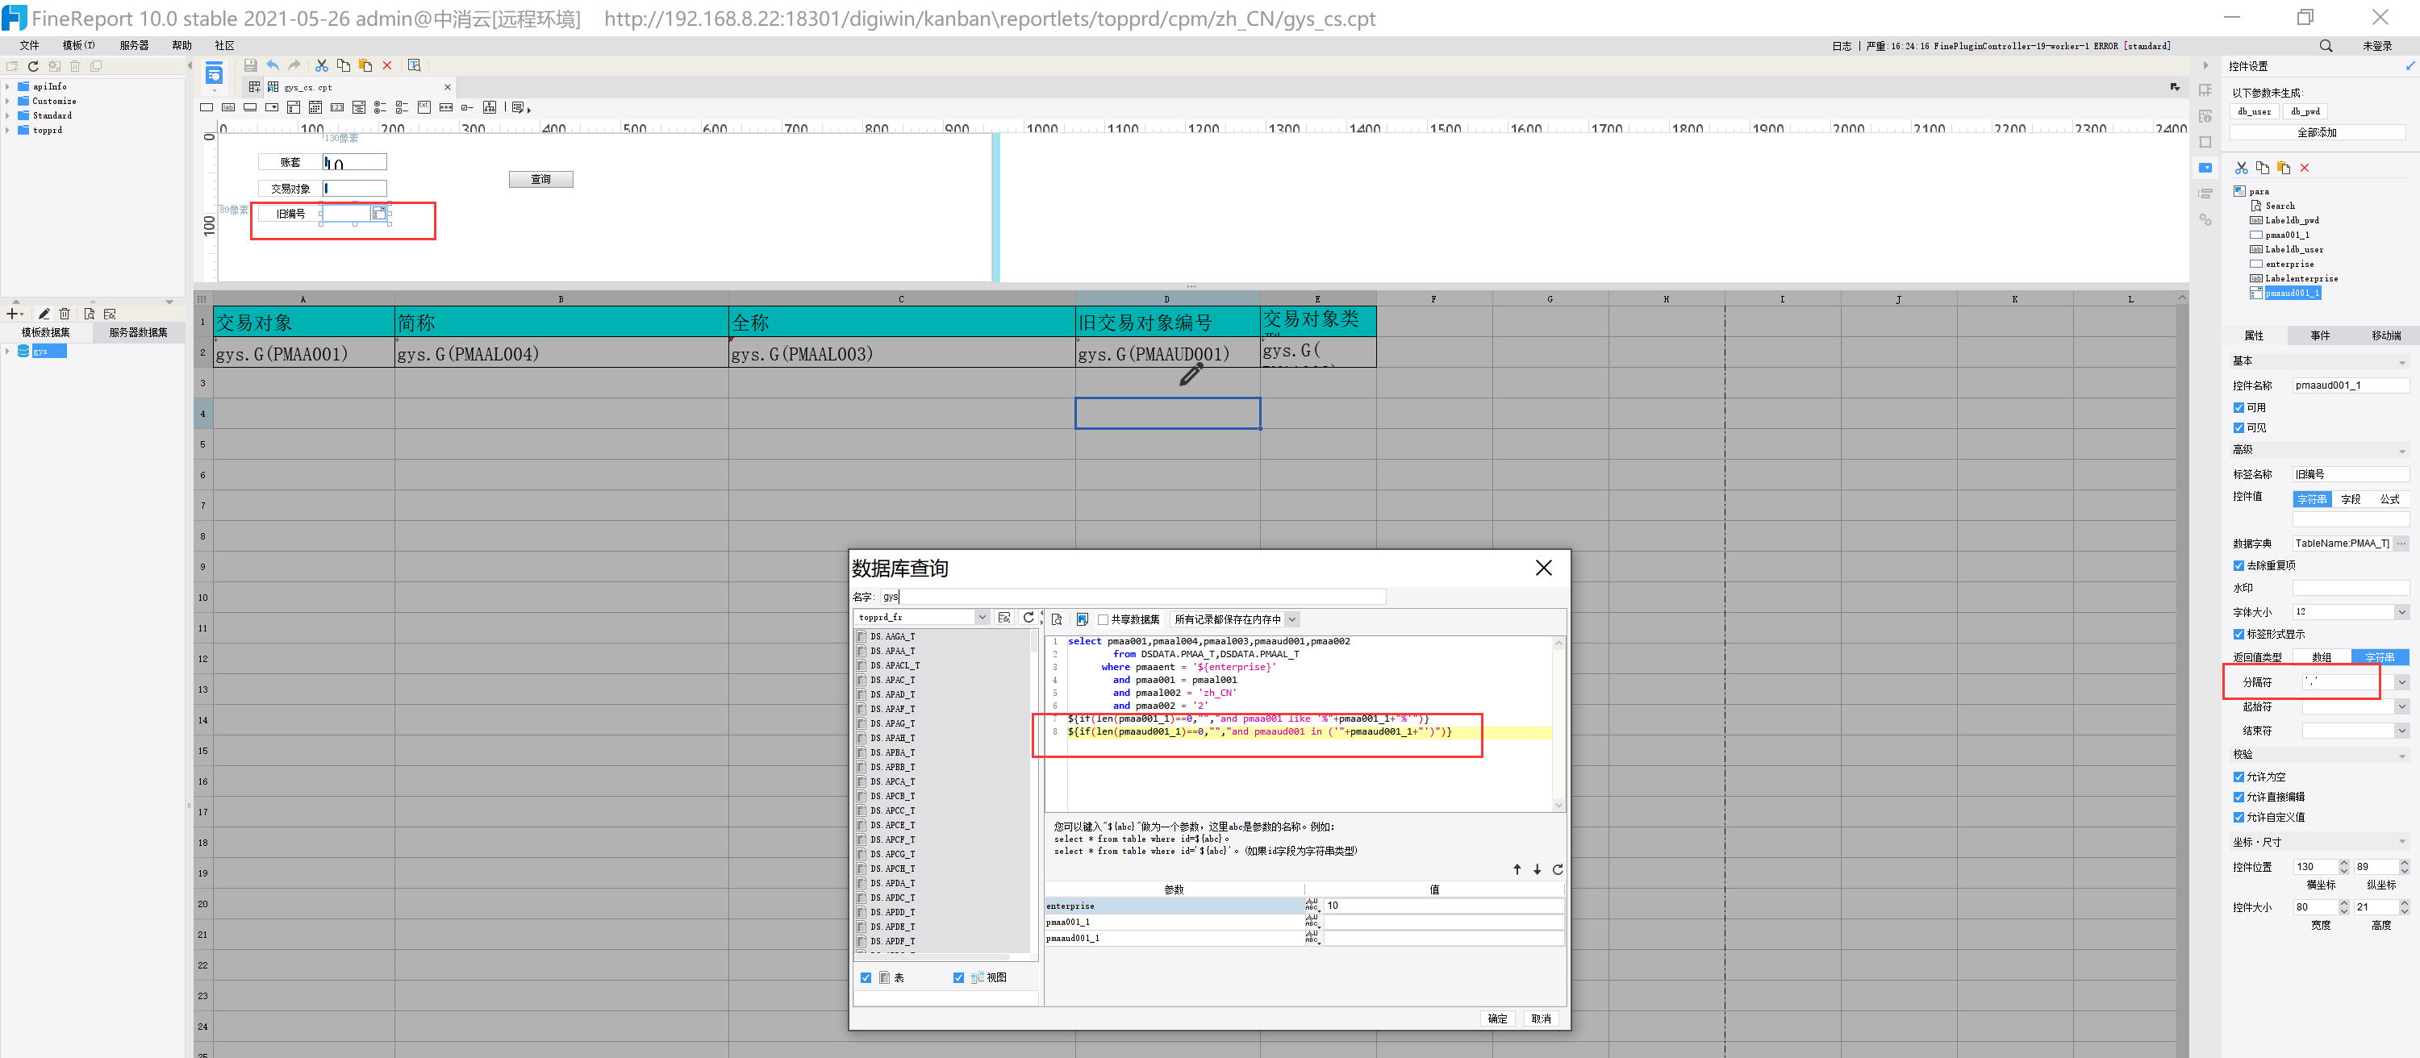Switch to the 事件 tab
This screenshot has height=1058, width=2420.
click(x=2319, y=336)
